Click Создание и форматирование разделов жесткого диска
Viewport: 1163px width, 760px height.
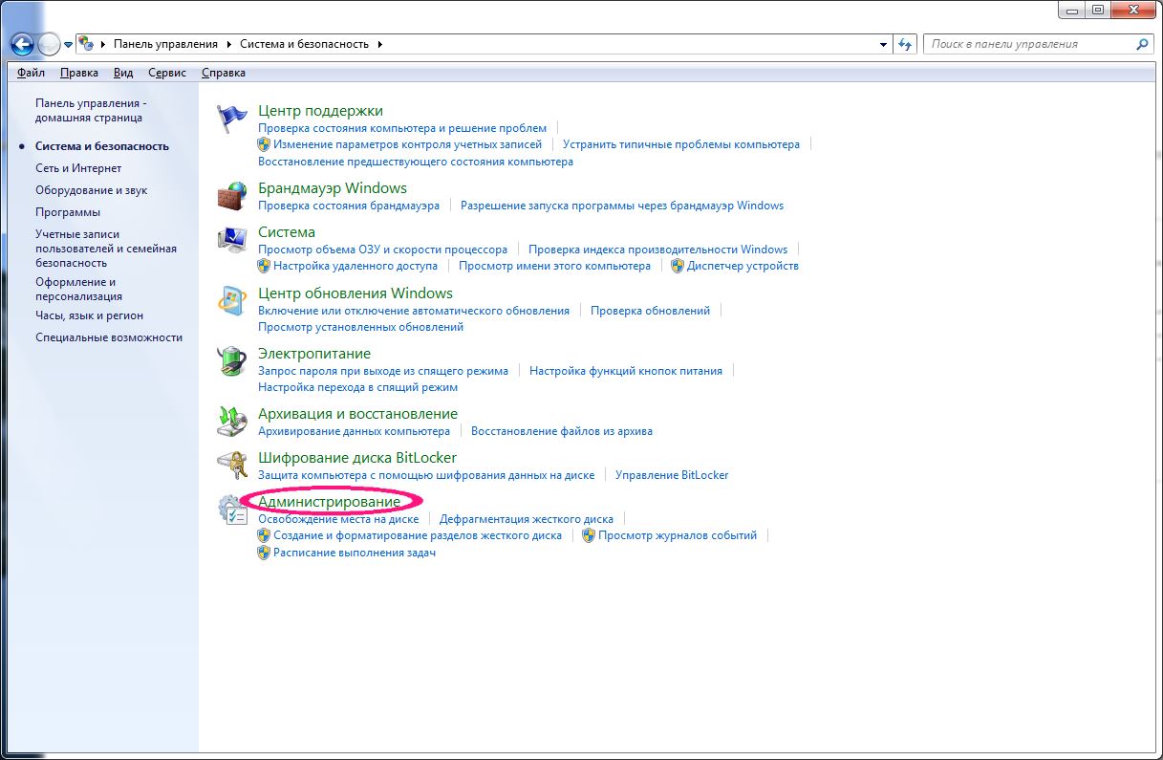coord(418,535)
